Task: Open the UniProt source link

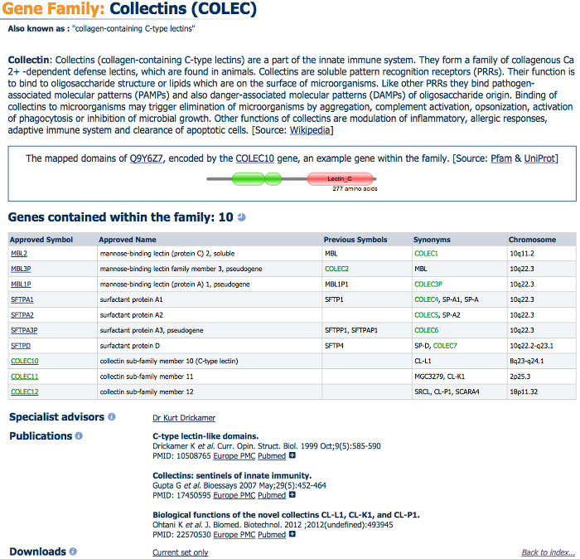Action: [542, 158]
